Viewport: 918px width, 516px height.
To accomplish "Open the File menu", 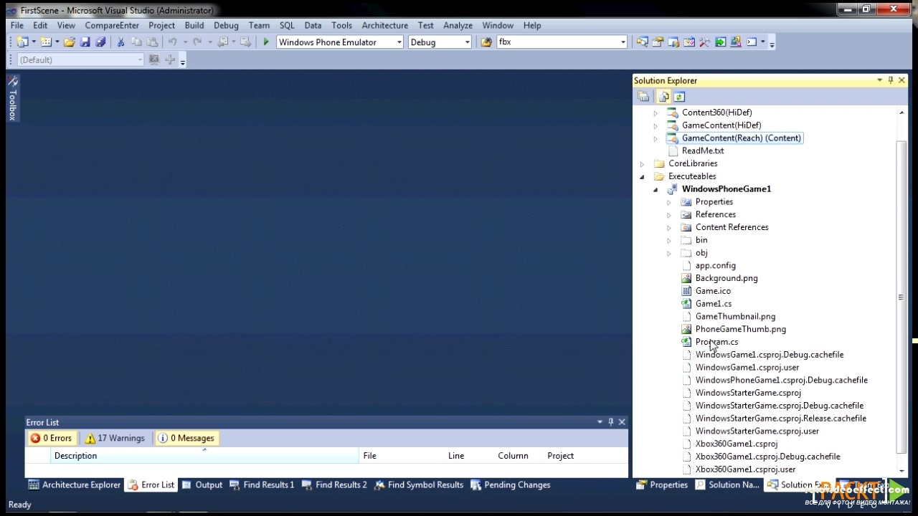I will click(x=17, y=25).
